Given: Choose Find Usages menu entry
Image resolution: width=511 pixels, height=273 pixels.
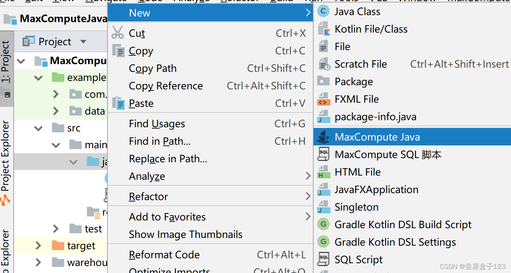Looking at the screenshot, I should (157, 124).
